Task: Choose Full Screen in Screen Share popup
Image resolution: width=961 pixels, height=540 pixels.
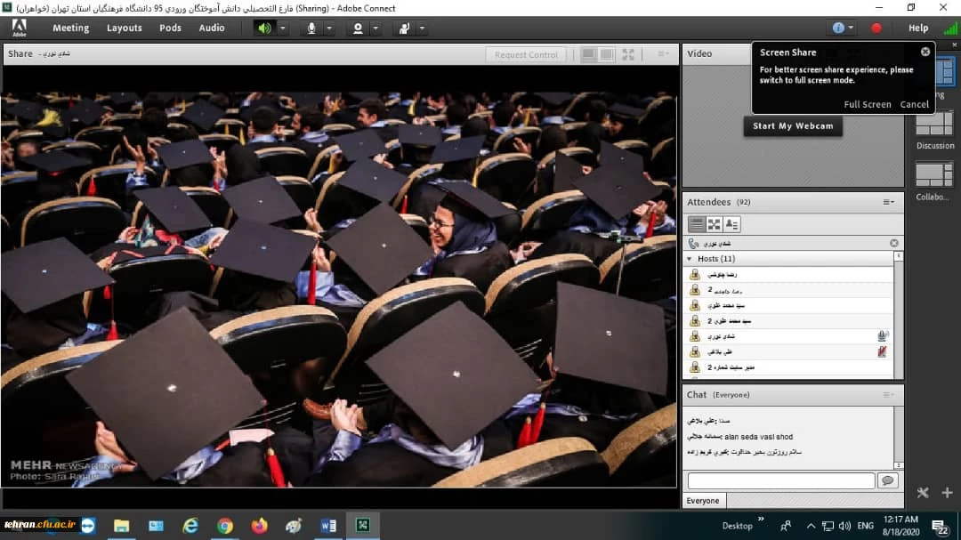Action: 867,104
